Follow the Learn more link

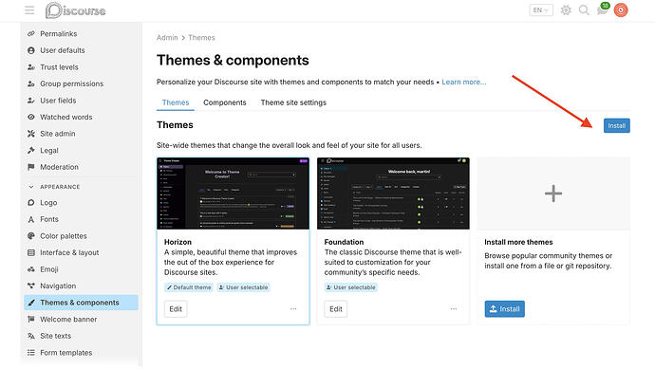[x=463, y=82]
